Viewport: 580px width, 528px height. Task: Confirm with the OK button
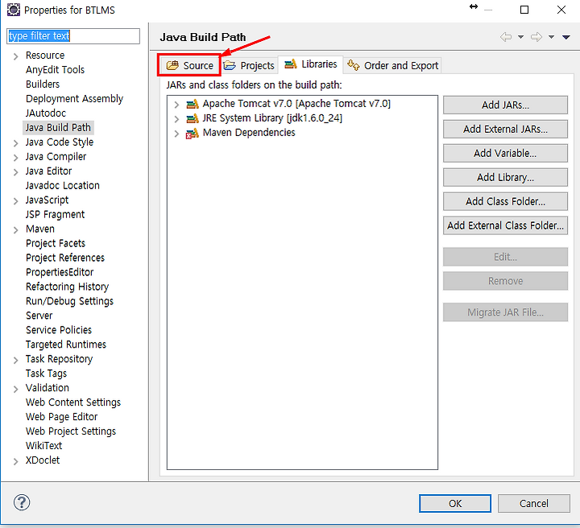click(455, 503)
